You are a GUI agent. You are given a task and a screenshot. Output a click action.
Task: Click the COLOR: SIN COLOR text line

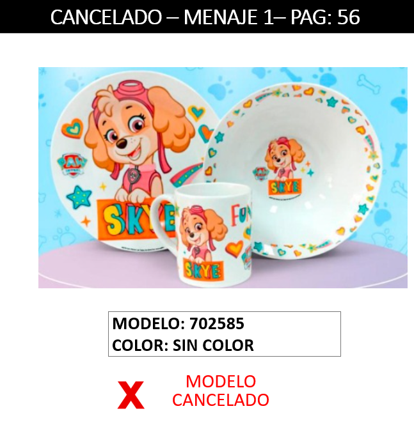(183, 345)
